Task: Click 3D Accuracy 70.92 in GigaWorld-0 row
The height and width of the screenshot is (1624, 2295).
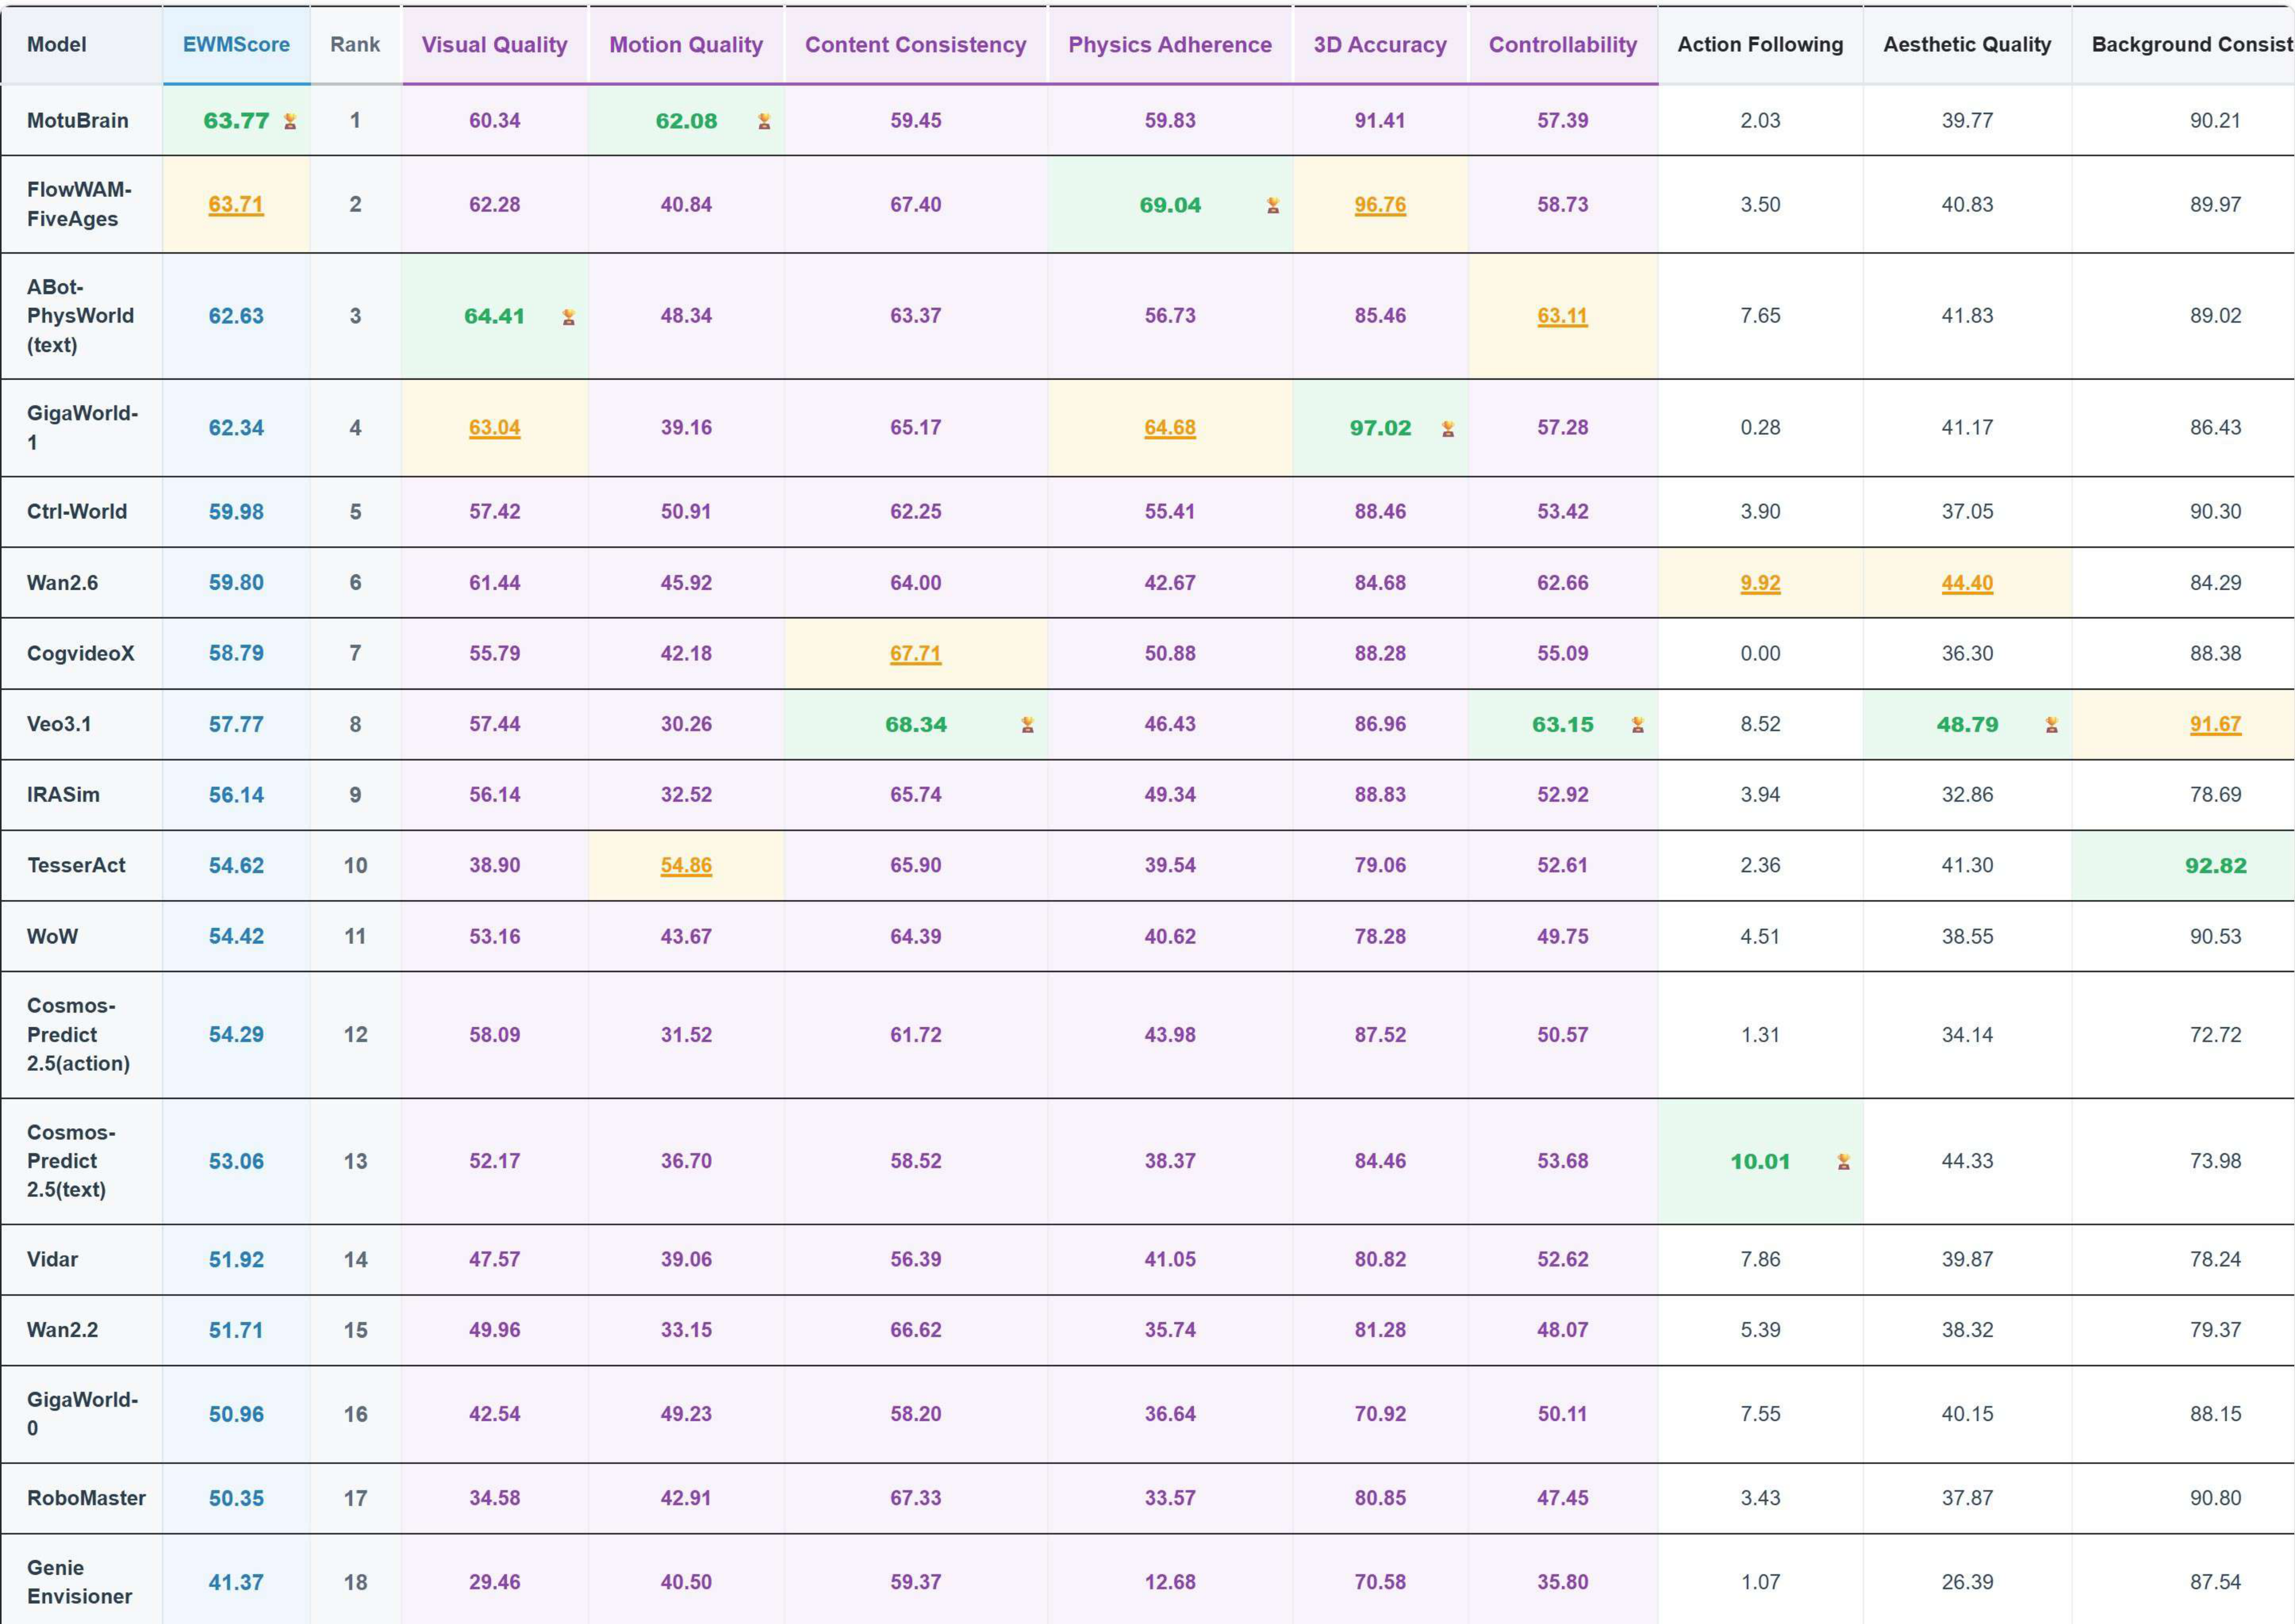Action: (x=1380, y=1414)
